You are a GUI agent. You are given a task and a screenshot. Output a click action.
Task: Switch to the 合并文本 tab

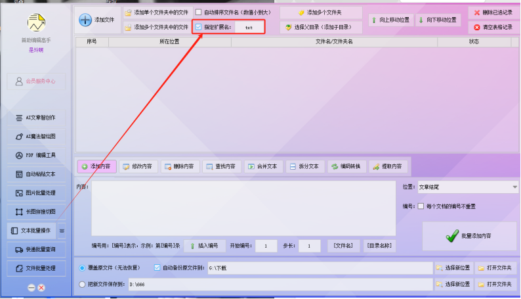(264, 166)
